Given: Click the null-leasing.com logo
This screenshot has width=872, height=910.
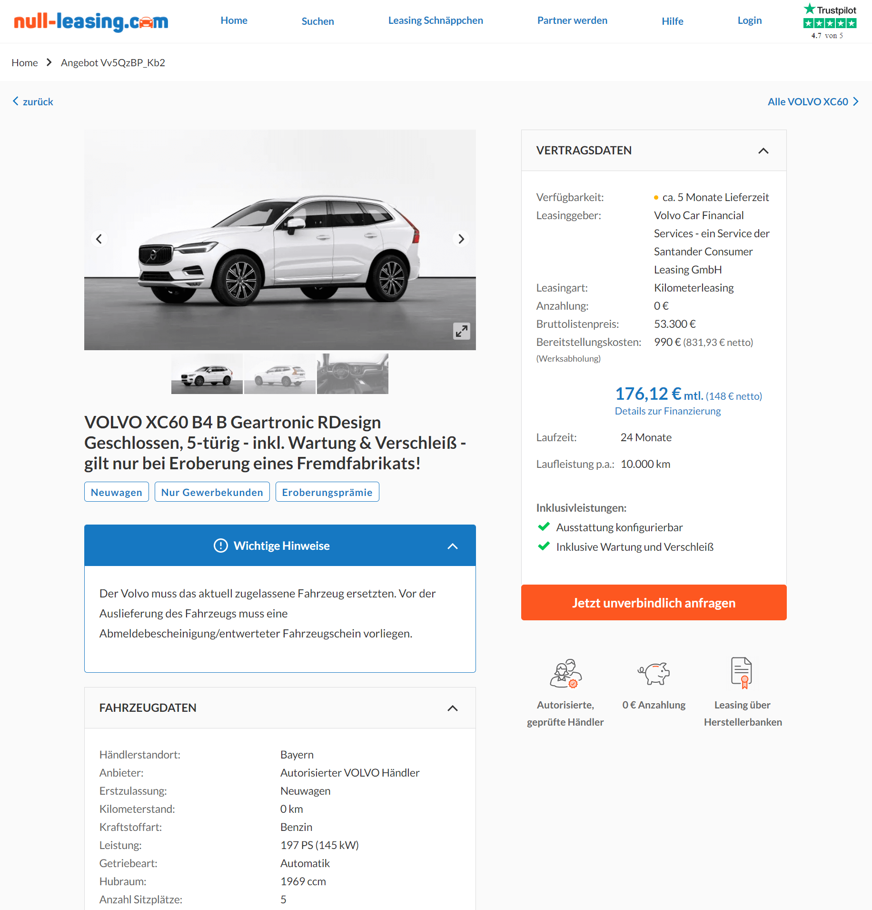Looking at the screenshot, I should (x=91, y=21).
